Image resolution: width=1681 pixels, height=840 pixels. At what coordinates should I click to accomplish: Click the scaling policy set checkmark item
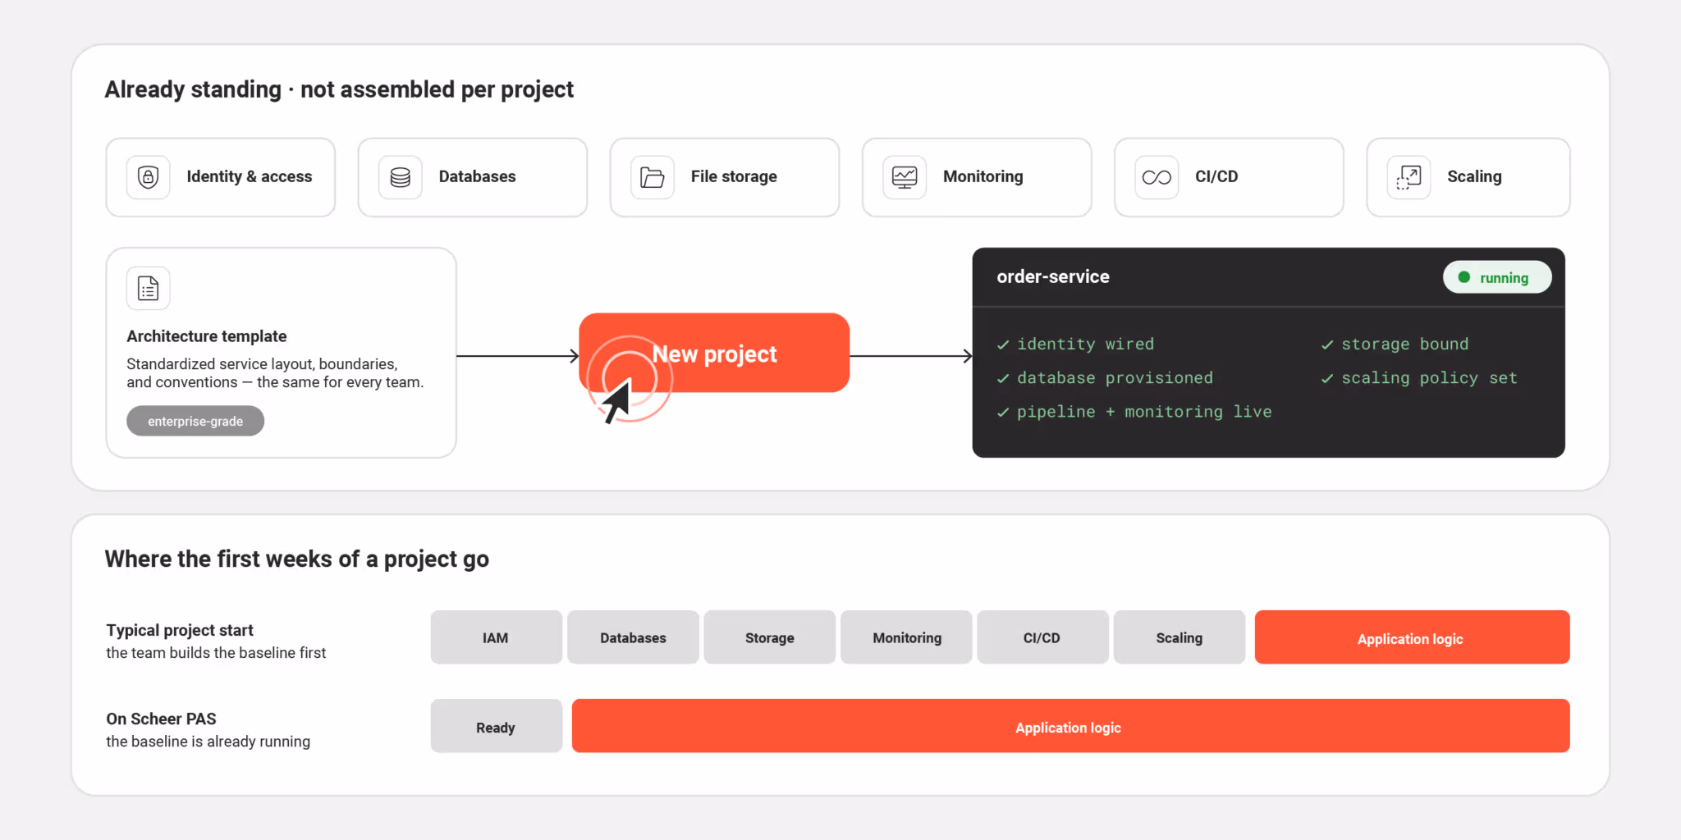pos(1419,378)
